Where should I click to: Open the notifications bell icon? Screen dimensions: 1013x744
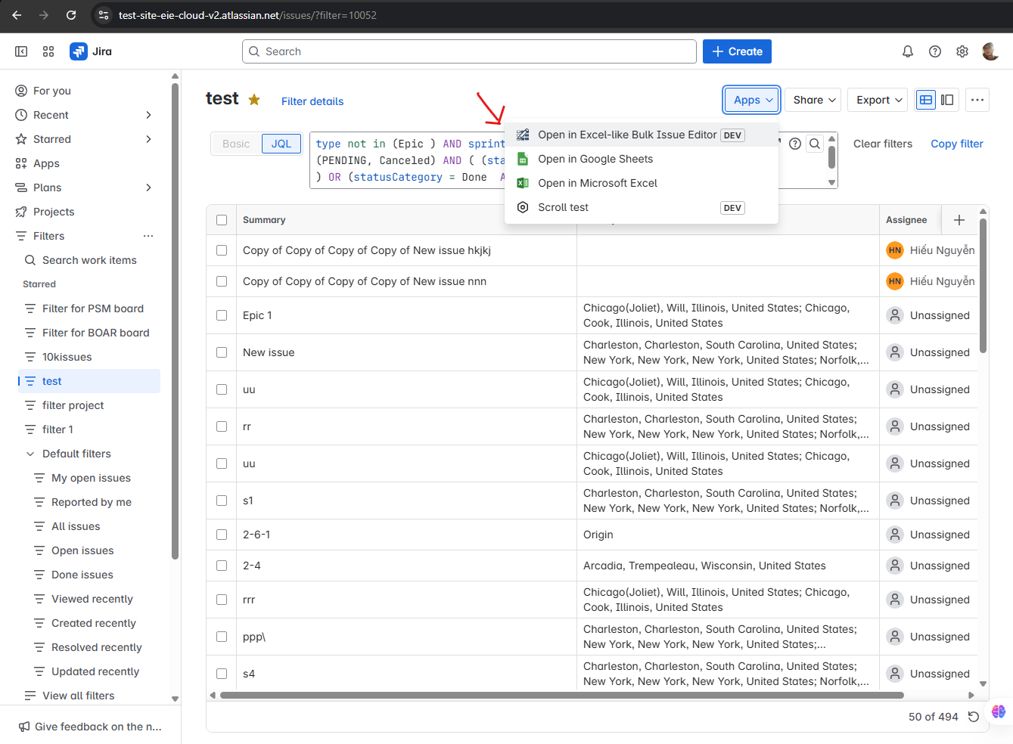pyautogui.click(x=907, y=51)
